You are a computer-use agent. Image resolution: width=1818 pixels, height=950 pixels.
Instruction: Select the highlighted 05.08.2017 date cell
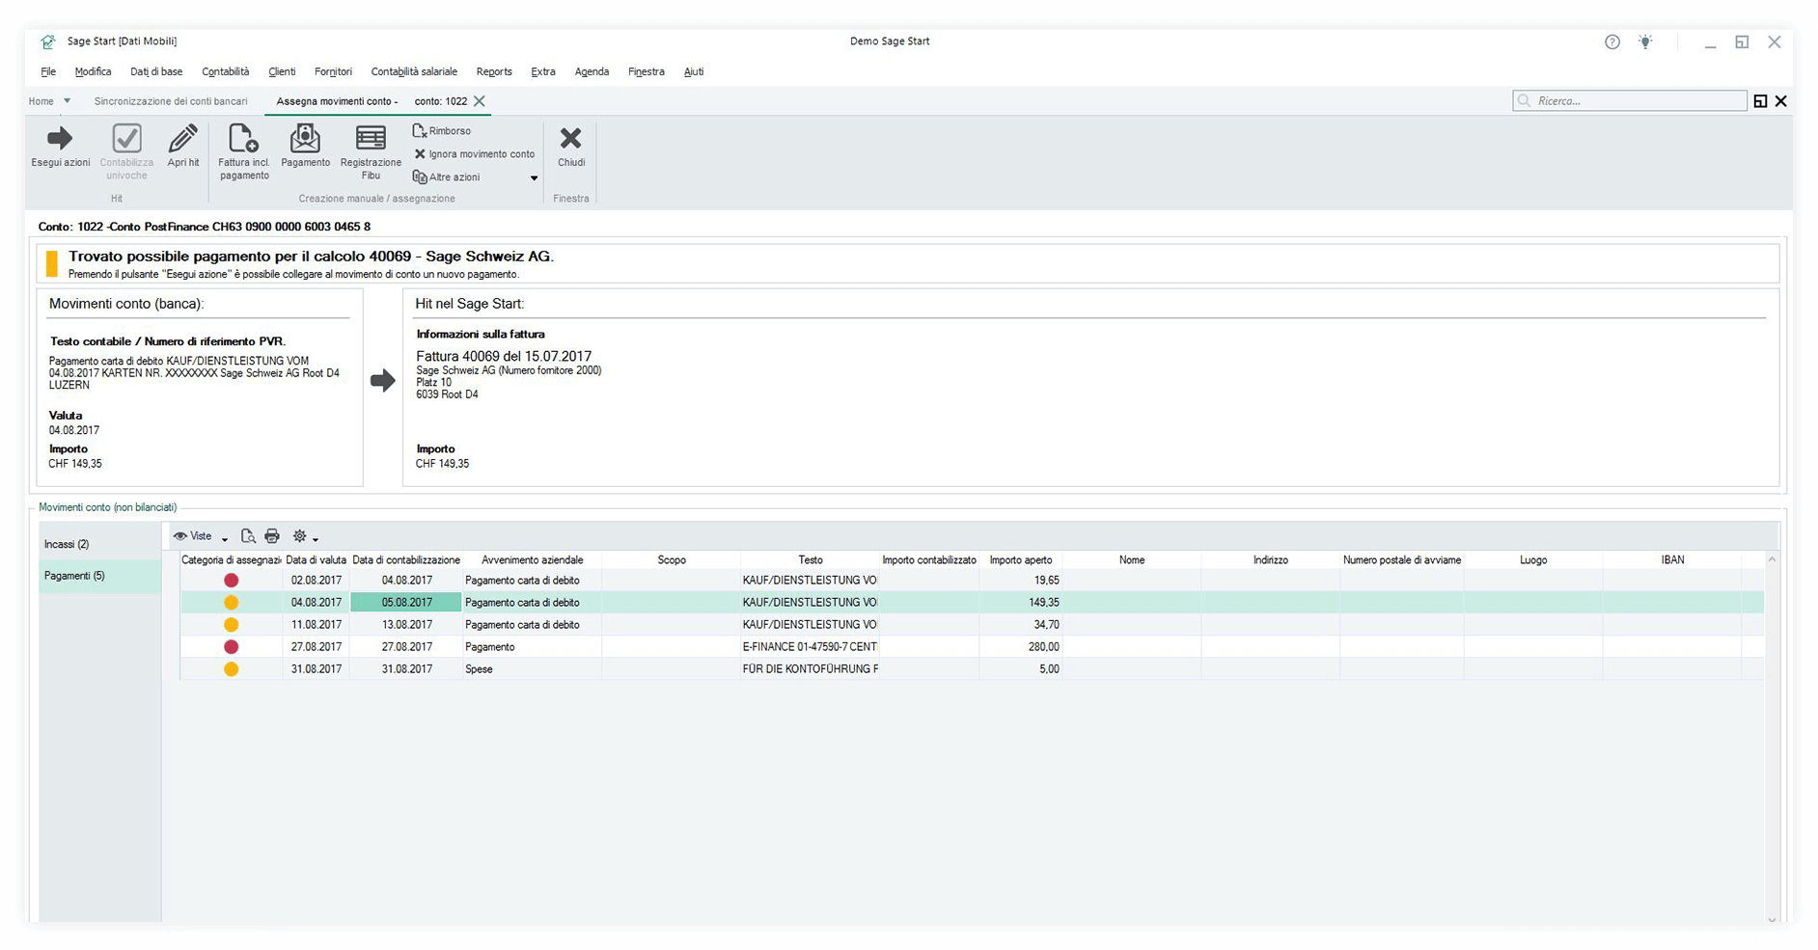tap(406, 603)
